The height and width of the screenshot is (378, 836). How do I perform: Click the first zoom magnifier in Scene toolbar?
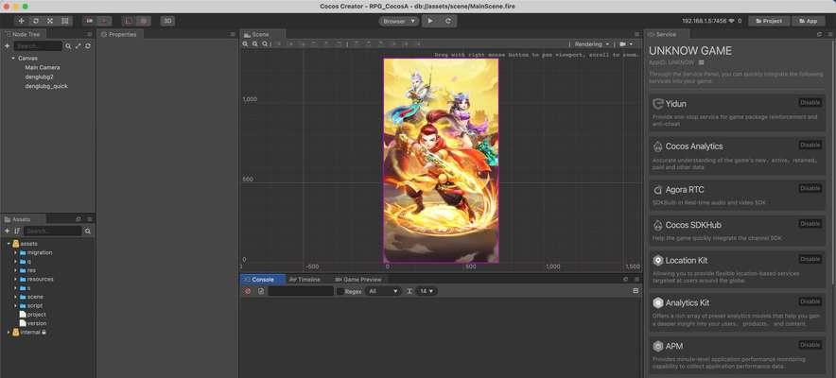[x=246, y=44]
